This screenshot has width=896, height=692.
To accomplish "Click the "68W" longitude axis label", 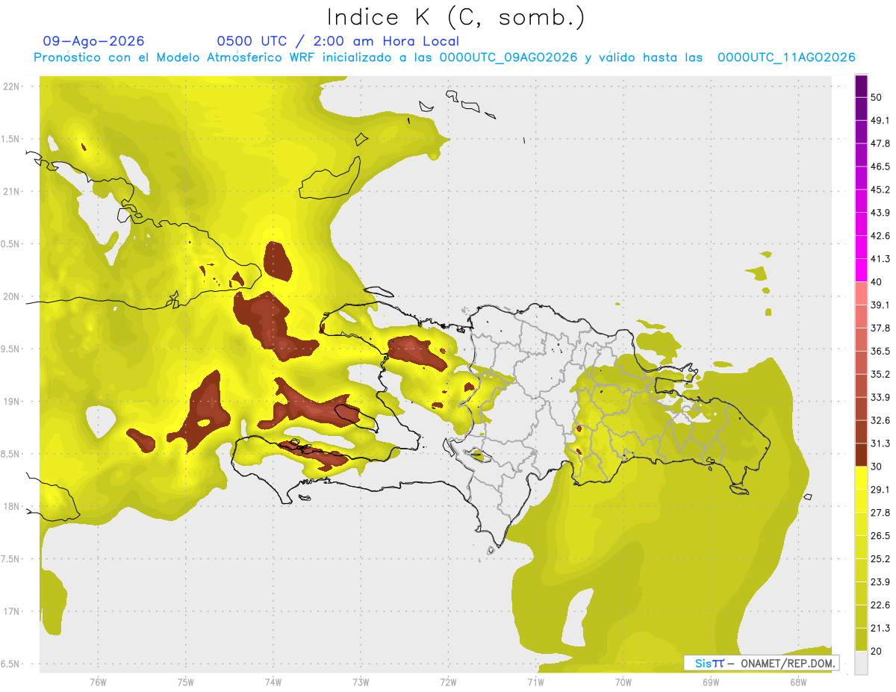I will [798, 682].
